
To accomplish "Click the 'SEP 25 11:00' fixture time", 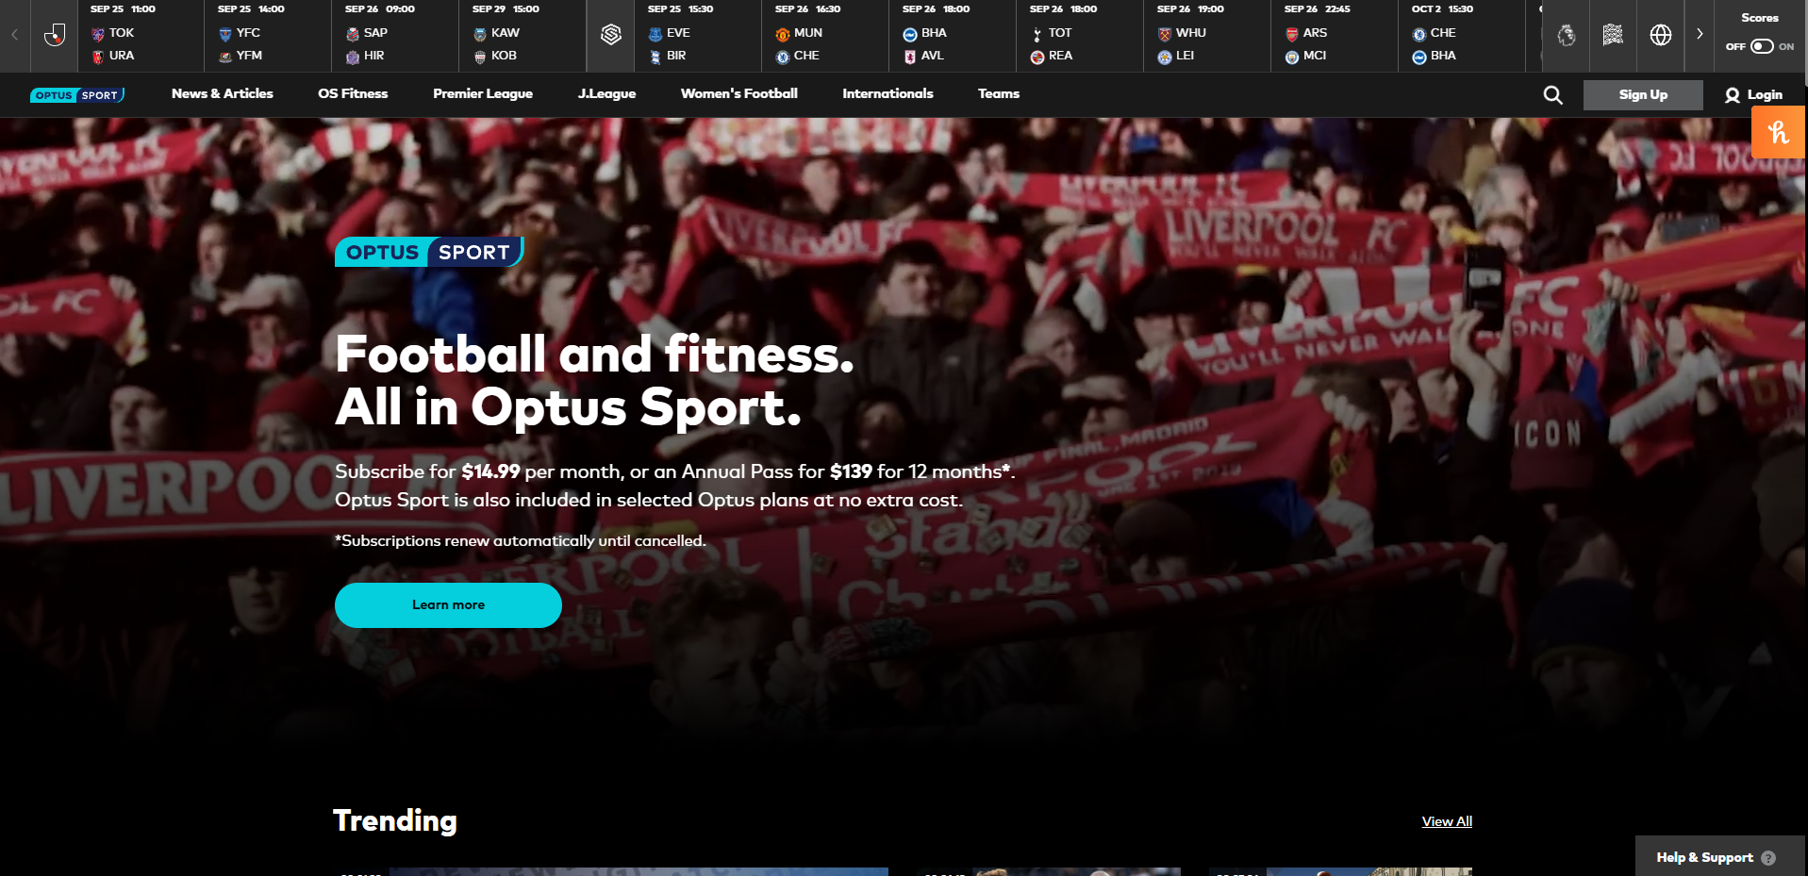I will point(123,9).
